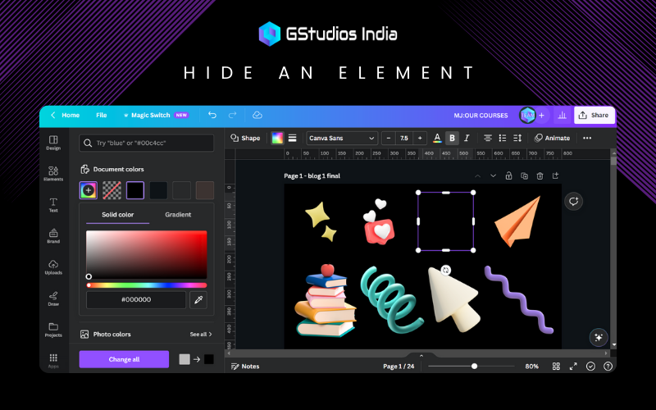Open text alignment options
This screenshot has width=656, height=410.
coord(487,138)
